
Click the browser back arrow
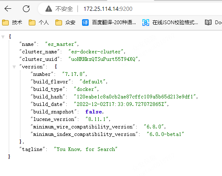click(8, 9)
